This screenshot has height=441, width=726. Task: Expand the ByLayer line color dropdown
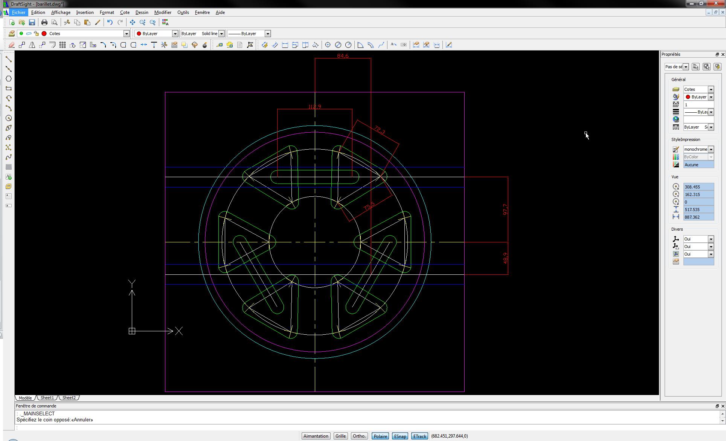175,34
